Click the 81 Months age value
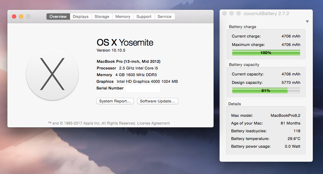323x174 pixels. click(290, 123)
